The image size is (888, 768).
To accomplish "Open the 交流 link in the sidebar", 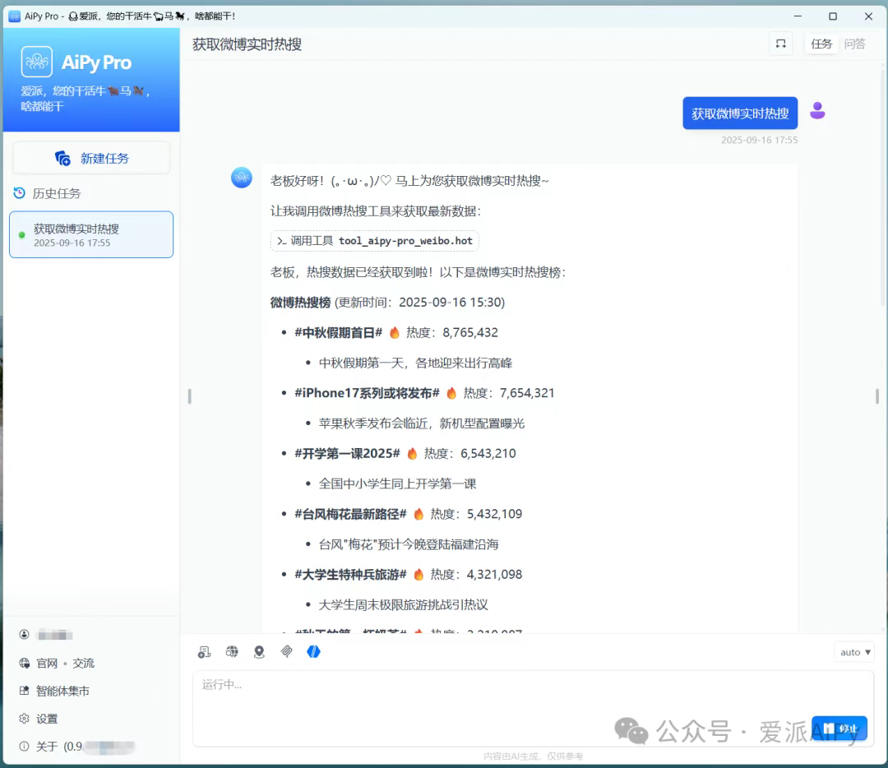I will [83, 664].
